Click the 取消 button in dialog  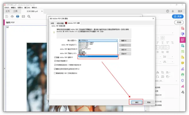(x=149, y=102)
